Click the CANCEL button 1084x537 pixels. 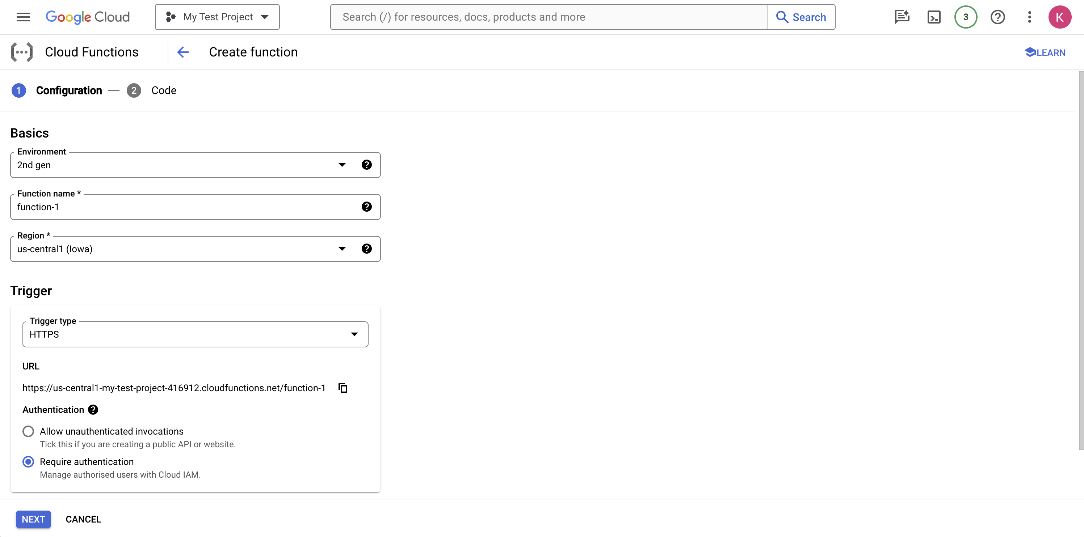[83, 520]
